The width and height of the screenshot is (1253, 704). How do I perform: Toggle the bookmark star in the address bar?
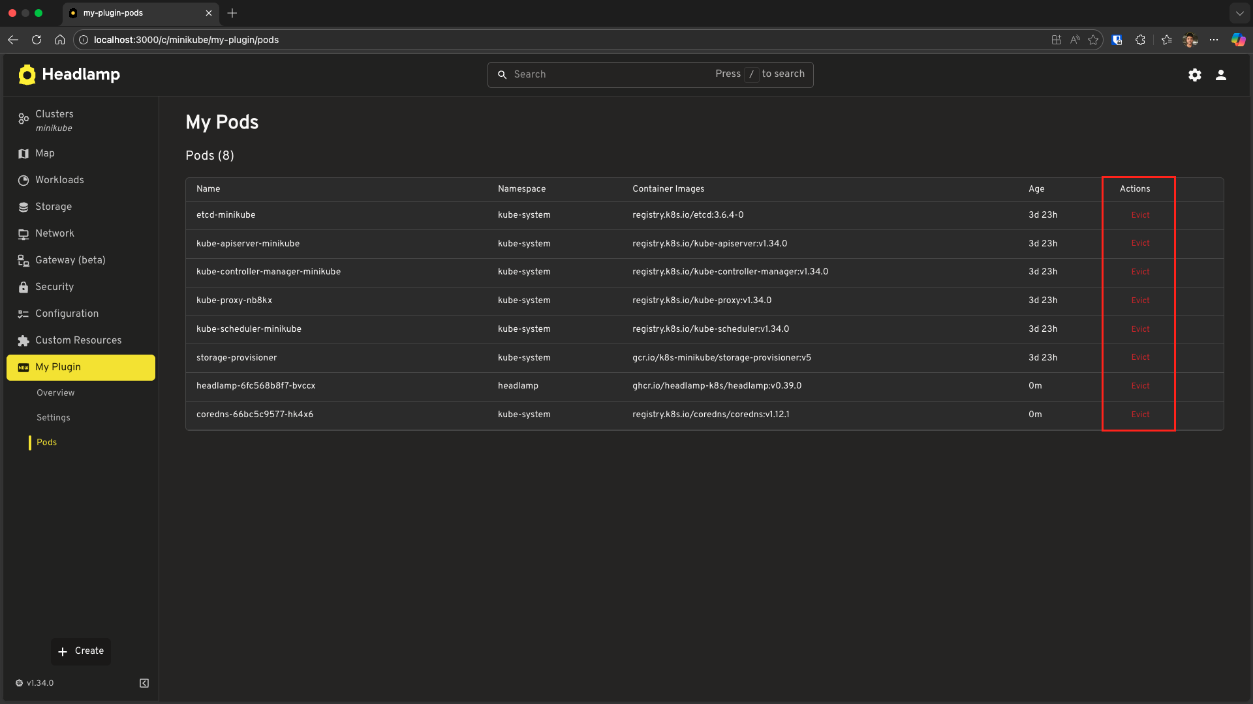[x=1093, y=40]
